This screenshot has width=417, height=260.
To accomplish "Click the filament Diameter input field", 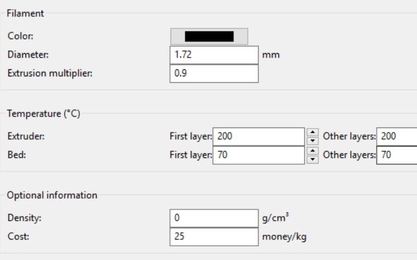I will [214, 55].
